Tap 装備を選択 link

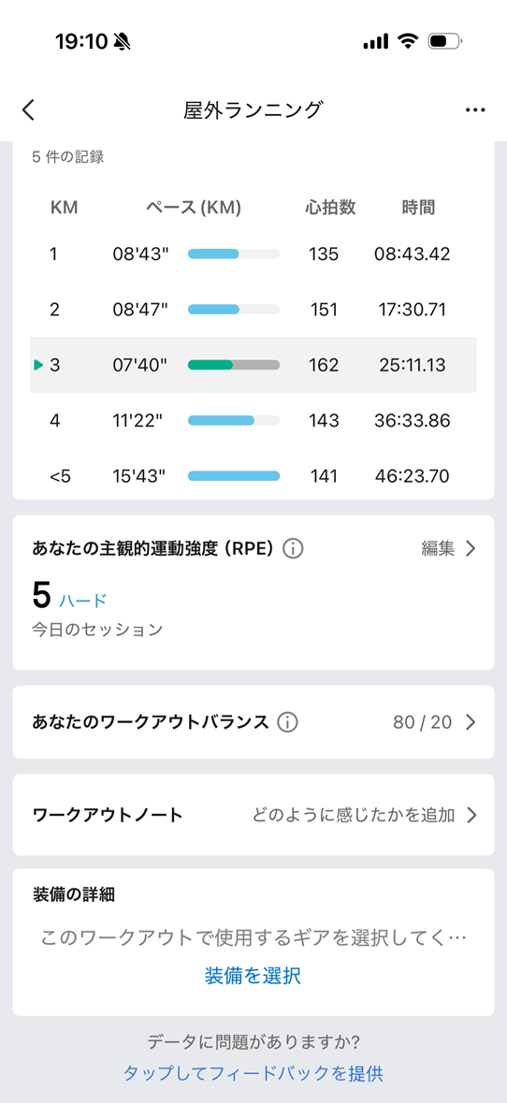[253, 976]
